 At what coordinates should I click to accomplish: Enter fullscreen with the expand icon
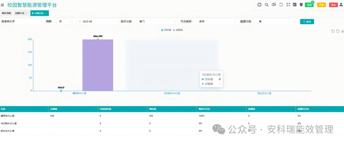288,5
